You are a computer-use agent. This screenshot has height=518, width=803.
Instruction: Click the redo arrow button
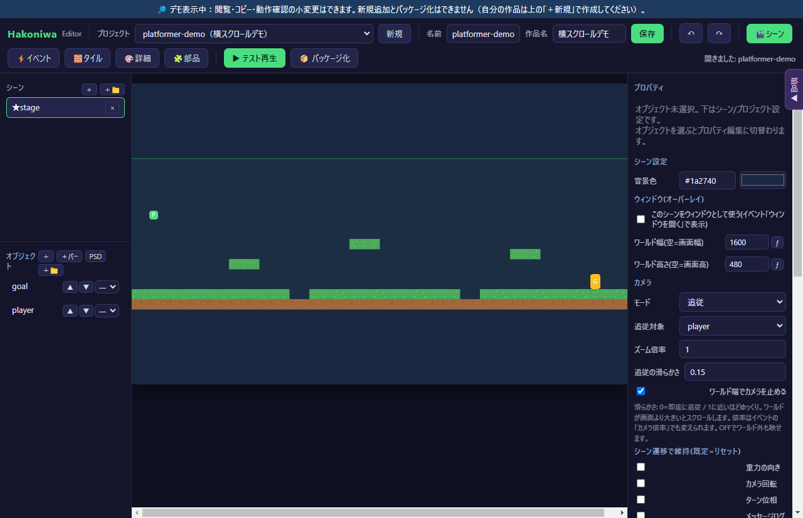tap(719, 34)
